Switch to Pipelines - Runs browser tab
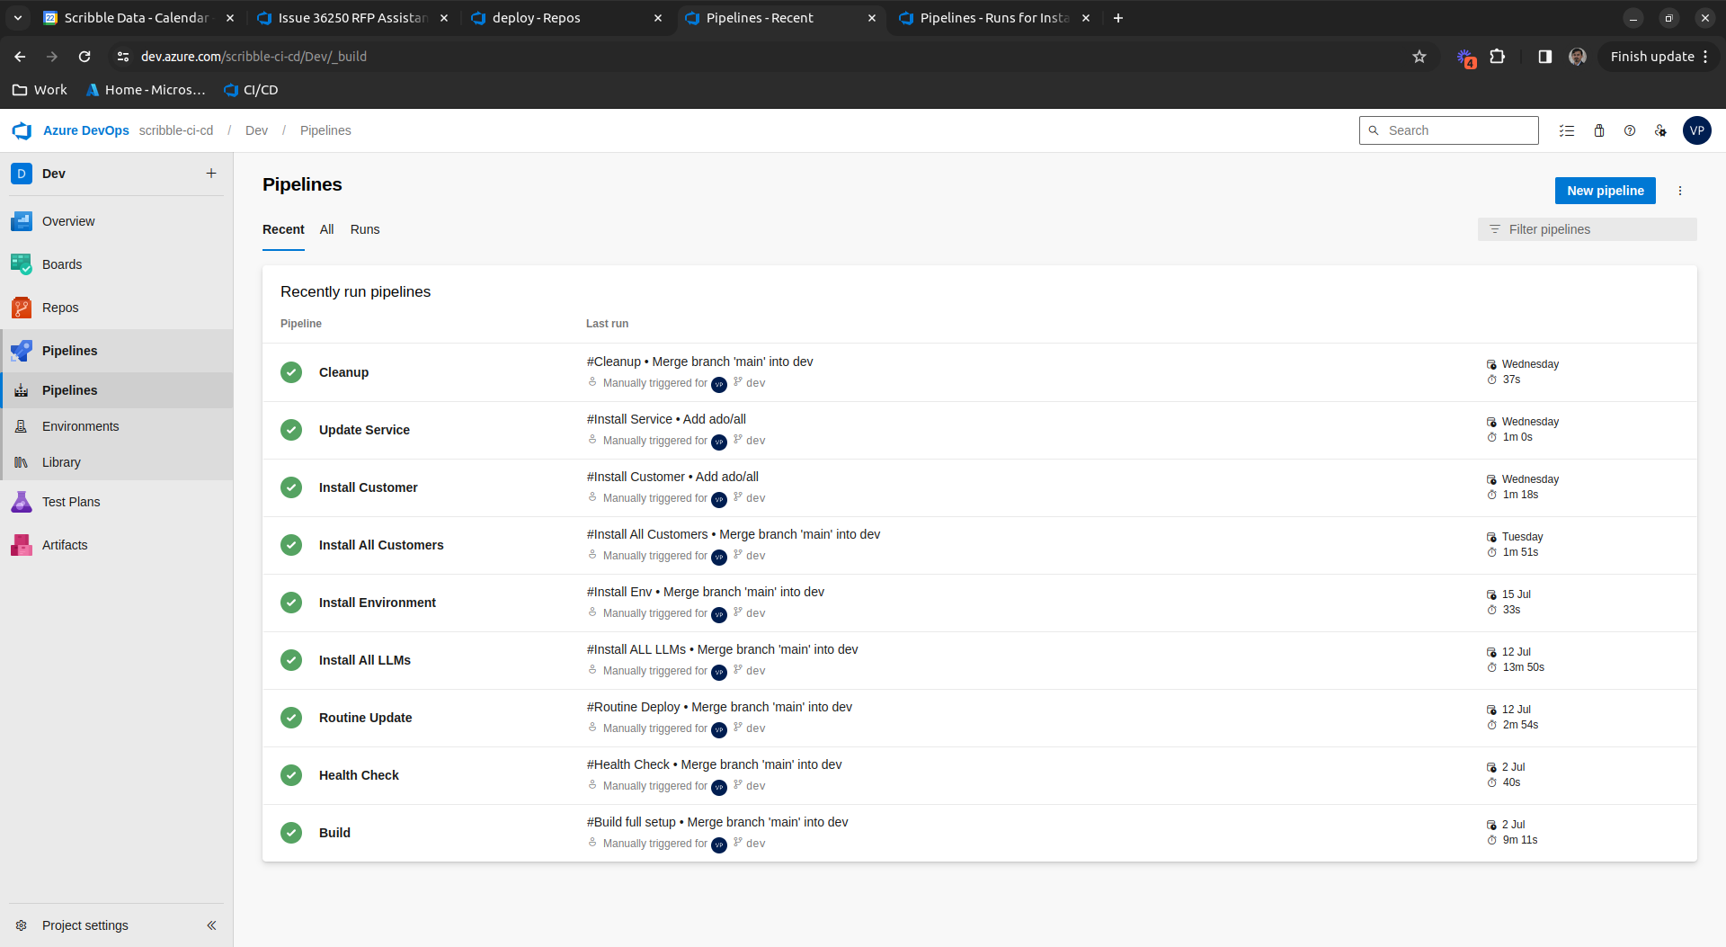Screen dimensions: 1726x947 click(994, 18)
